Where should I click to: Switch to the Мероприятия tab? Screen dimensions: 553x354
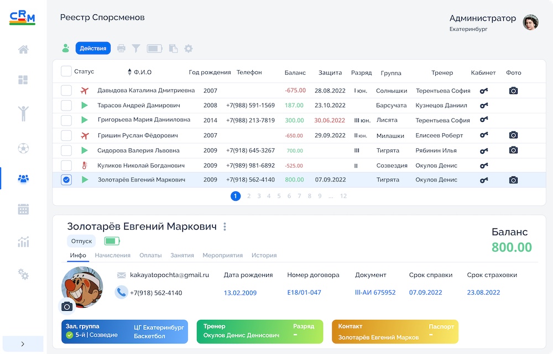click(x=222, y=256)
